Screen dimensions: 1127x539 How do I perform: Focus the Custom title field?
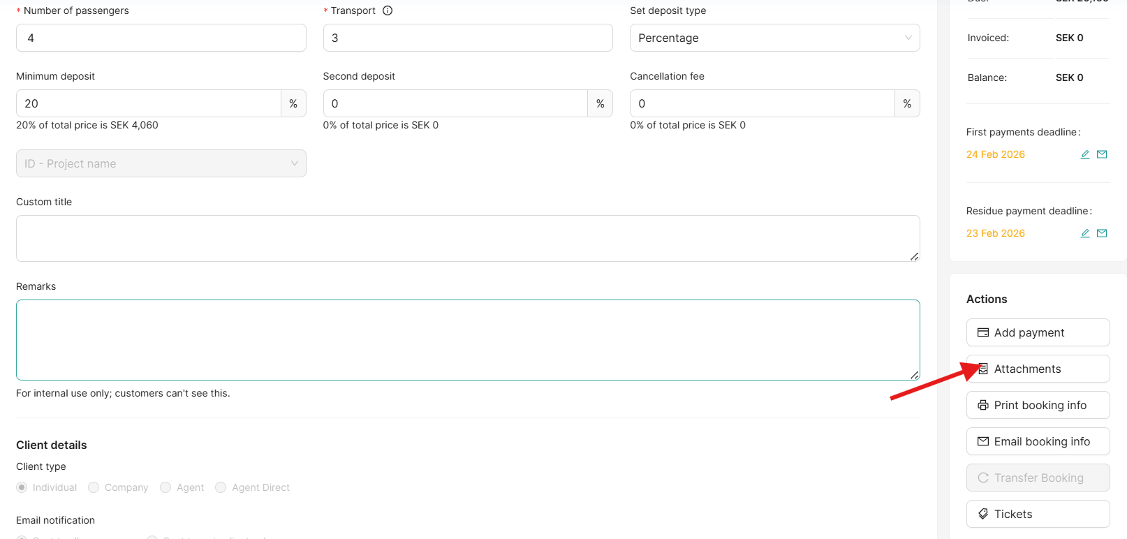(x=468, y=238)
